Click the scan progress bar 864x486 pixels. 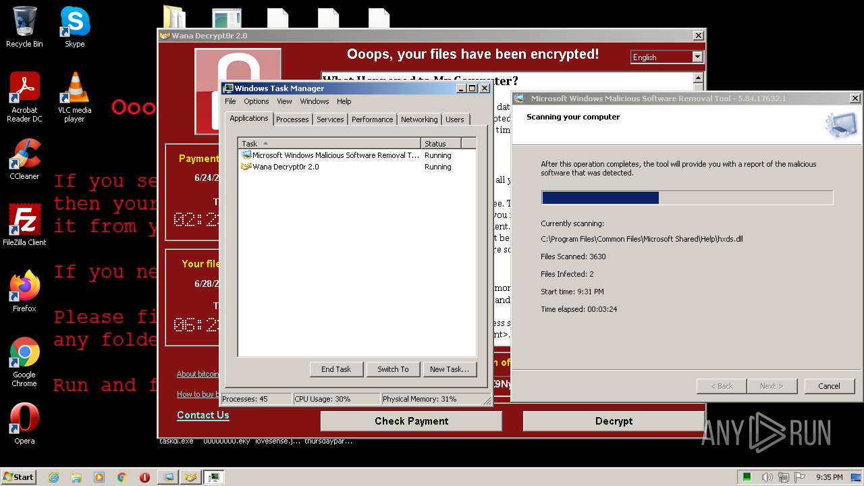(687, 198)
